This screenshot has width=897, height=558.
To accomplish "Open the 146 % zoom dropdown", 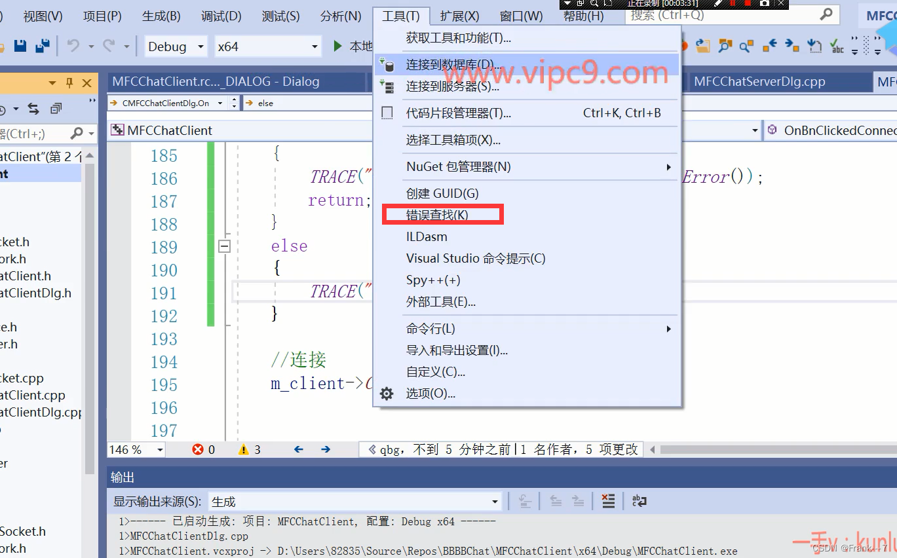I will coord(159,449).
